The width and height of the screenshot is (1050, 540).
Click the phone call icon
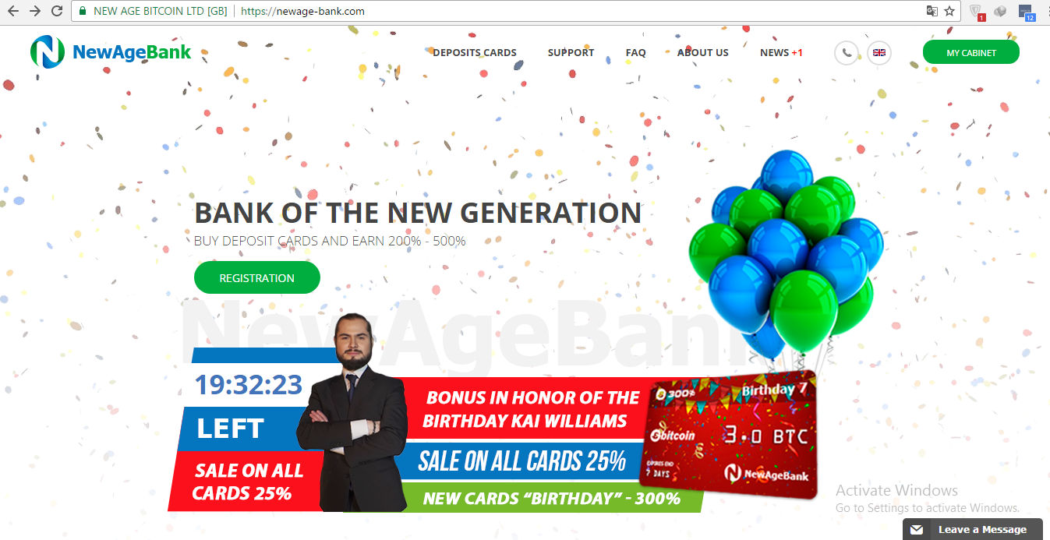click(847, 53)
